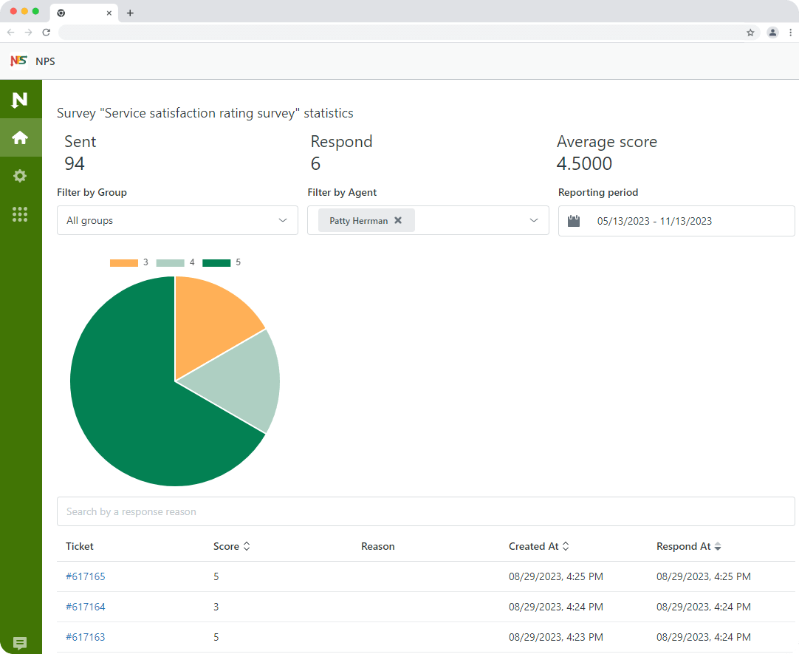Open the apps grid icon in sidebar
This screenshot has height=654, width=799.
(x=21, y=214)
